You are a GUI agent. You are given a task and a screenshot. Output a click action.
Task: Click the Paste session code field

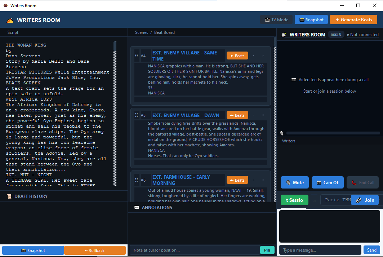(335, 200)
